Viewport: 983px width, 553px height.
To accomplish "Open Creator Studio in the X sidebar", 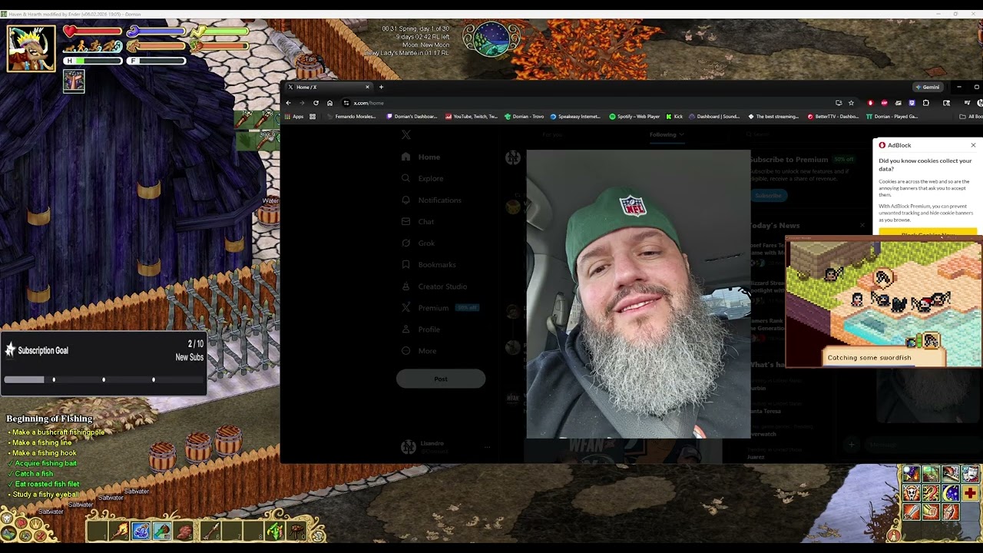I will coord(434,286).
